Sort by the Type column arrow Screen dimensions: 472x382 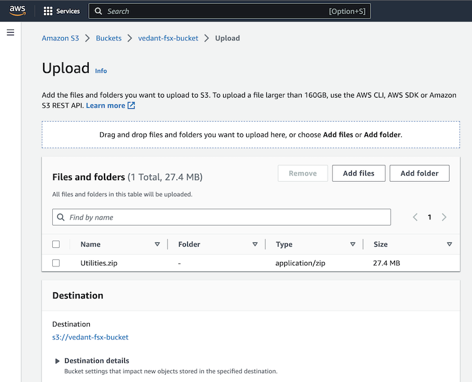[x=353, y=245]
